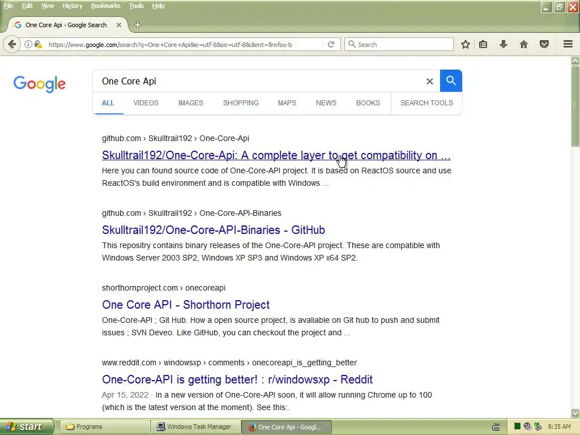This screenshot has height=435, width=580.
Task: Open a new tab with plus icon
Action: pyautogui.click(x=138, y=25)
